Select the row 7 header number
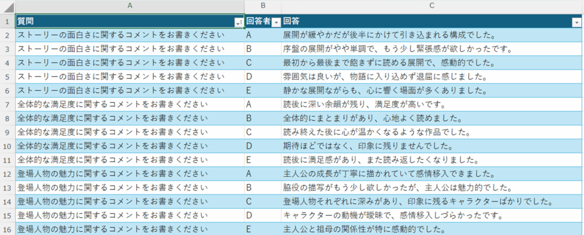 pos(7,104)
